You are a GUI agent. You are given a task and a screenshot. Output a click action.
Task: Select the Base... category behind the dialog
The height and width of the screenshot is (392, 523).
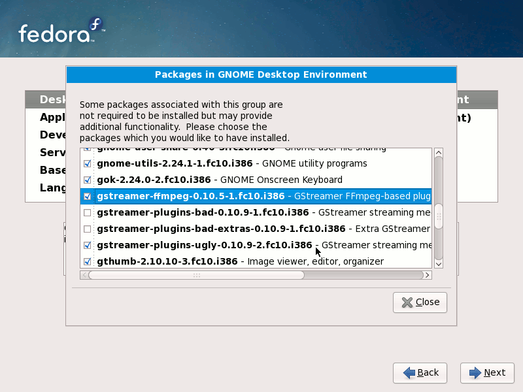(x=53, y=170)
